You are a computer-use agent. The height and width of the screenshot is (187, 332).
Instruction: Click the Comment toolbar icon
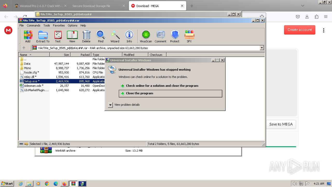point(161,36)
